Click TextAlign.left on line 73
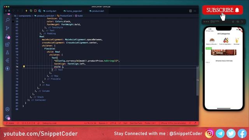249x140 pixels. pyautogui.click(x=76, y=64)
